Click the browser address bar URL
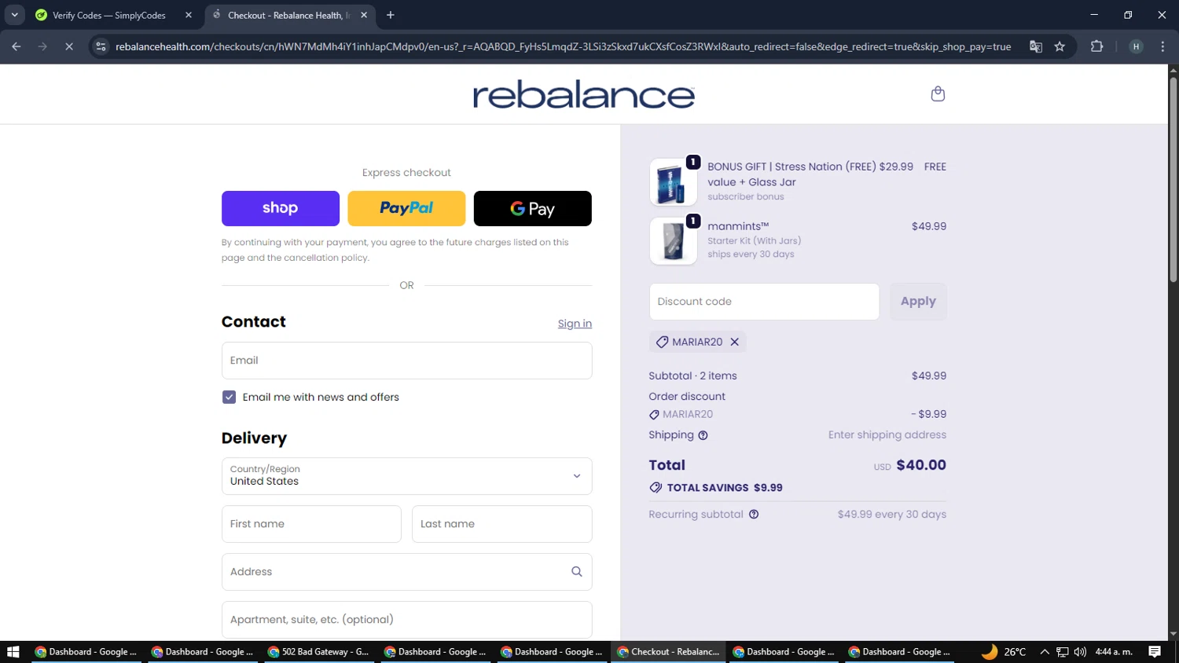This screenshot has width=1179, height=663. pyautogui.click(x=563, y=46)
